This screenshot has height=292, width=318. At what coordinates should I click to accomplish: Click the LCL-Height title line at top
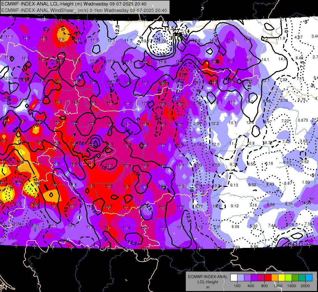click(74, 4)
